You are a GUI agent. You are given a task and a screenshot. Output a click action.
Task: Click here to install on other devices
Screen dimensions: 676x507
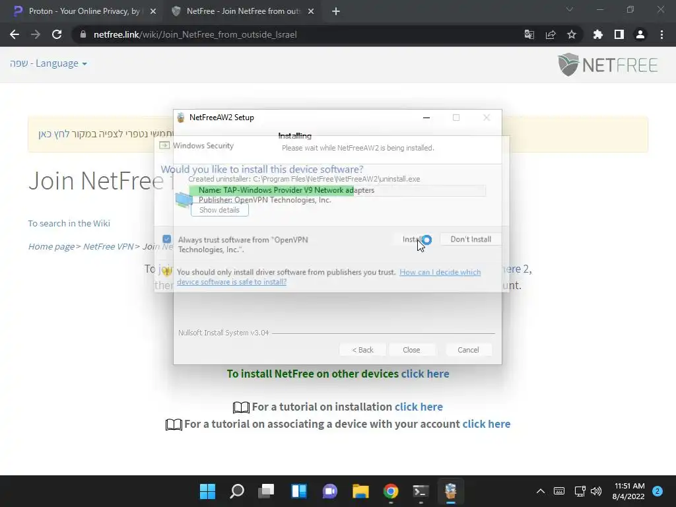pos(425,374)
